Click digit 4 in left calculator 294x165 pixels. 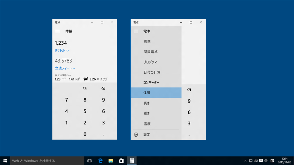(x=67, y=111)
